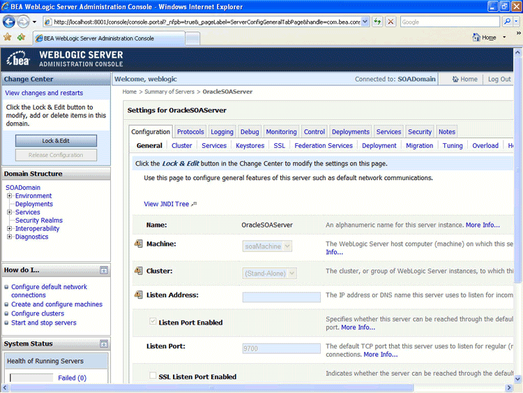This screenshot has height=393, width=523.
Task: Click the Add to Favorites icon
Action: pos(21,37)
